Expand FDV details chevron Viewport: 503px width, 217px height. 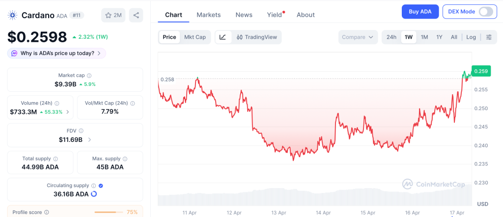[x=89, y=140]
